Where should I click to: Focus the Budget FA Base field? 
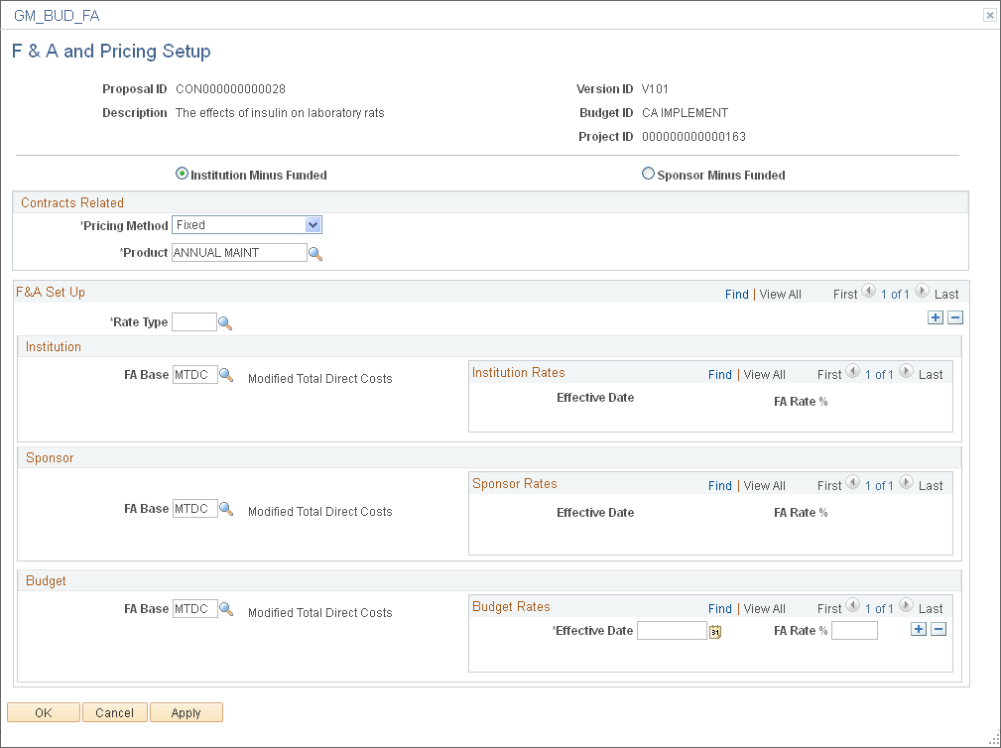(x=195, y=609)
